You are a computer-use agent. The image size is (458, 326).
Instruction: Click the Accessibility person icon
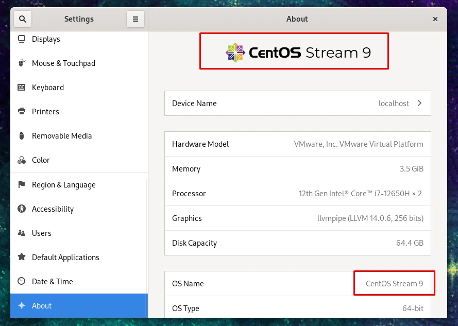pos(22,209)
